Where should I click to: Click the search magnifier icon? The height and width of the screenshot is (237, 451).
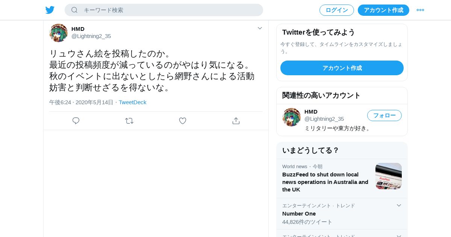click(x=74, y=10)
